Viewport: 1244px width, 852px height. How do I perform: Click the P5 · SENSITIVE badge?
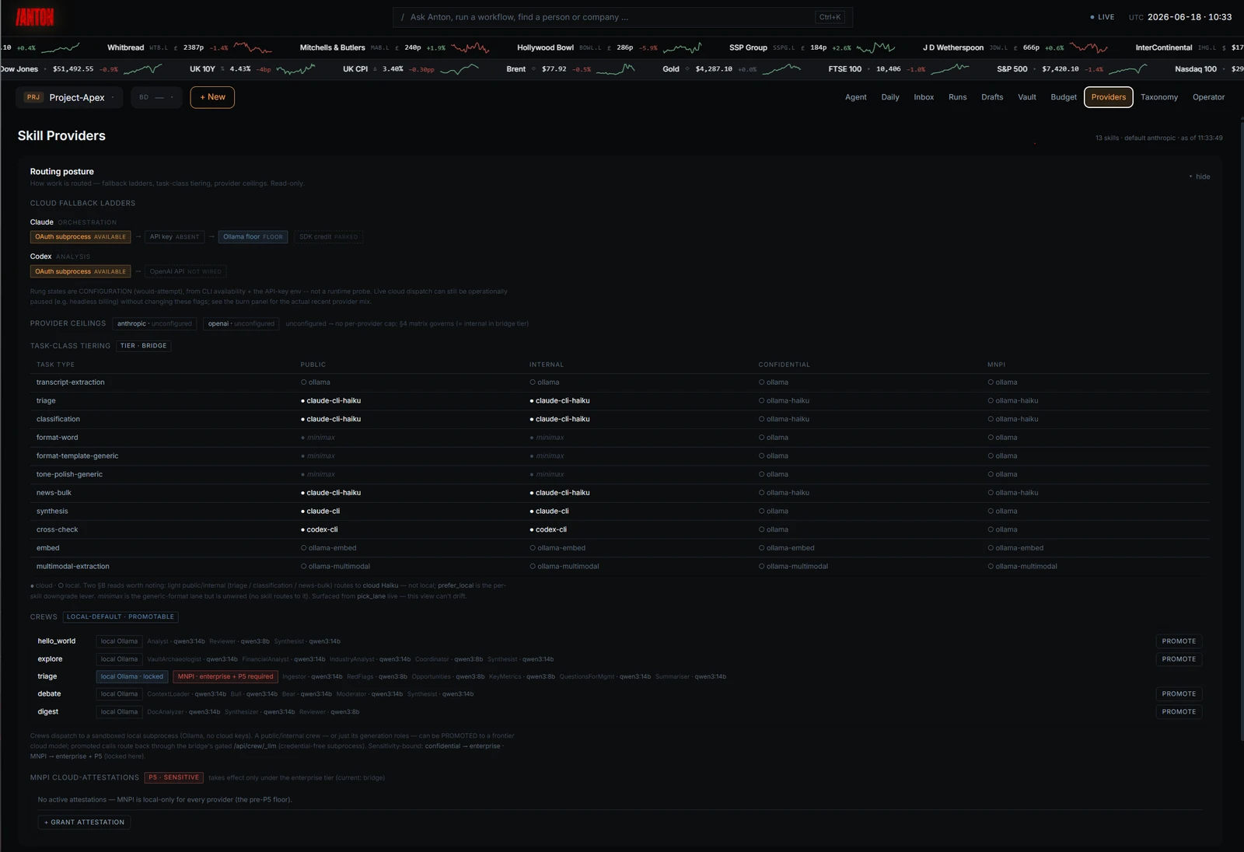click(x=174, y=778)
